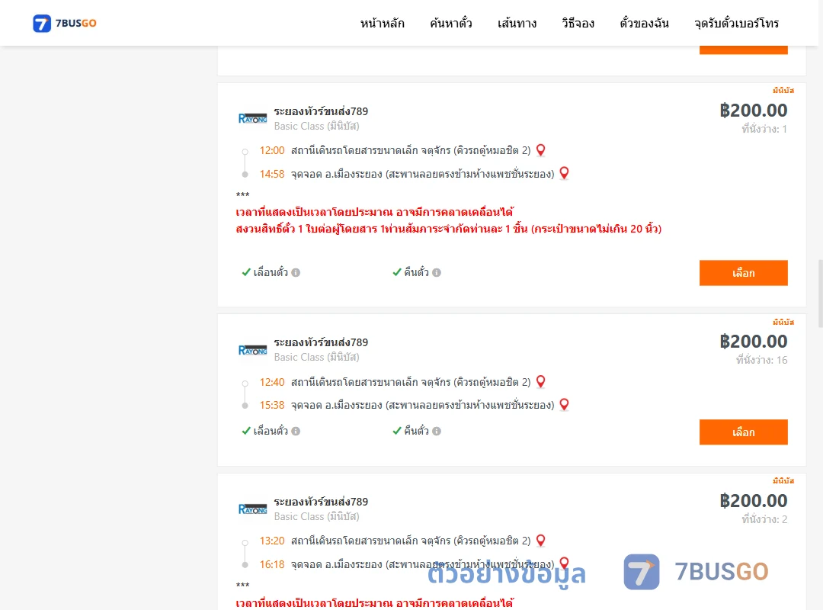Select the 12:00 trip with เลือก button
Screen dimensions: 823x610
click(743, 273)
